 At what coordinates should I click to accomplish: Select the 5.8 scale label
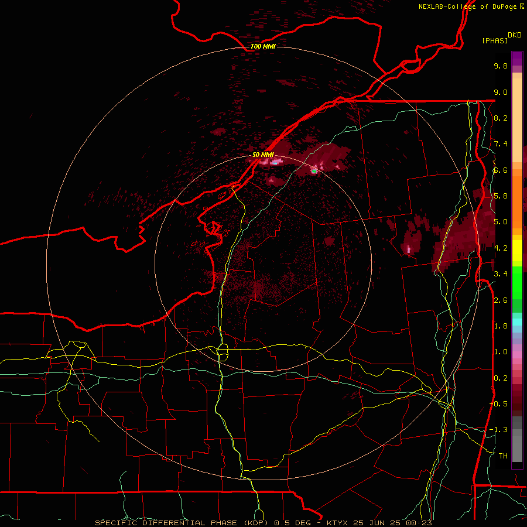pyautogui.click(x=501, y=196)
